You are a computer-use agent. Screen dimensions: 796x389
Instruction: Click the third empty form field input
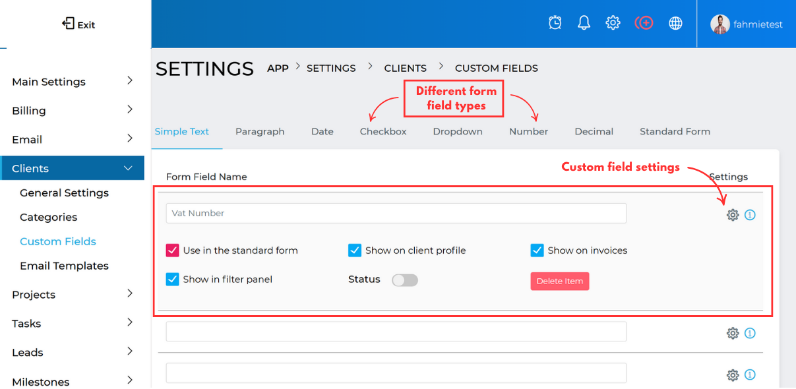coord(396,373)
